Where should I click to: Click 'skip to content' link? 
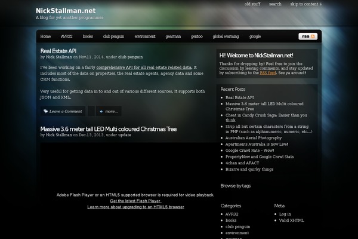point(306,4)
